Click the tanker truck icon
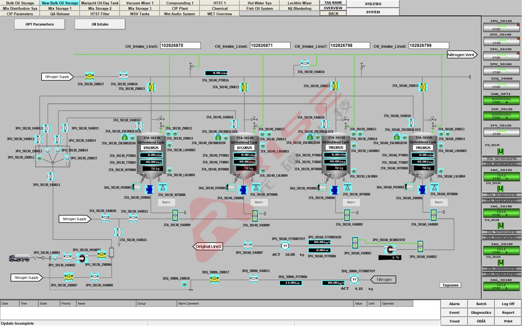Viewport: 522px width, 326px height. 19,258
